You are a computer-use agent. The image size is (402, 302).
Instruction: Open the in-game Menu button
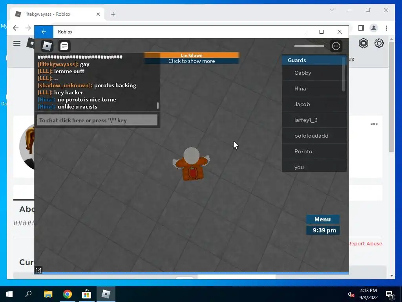(323, 219)
